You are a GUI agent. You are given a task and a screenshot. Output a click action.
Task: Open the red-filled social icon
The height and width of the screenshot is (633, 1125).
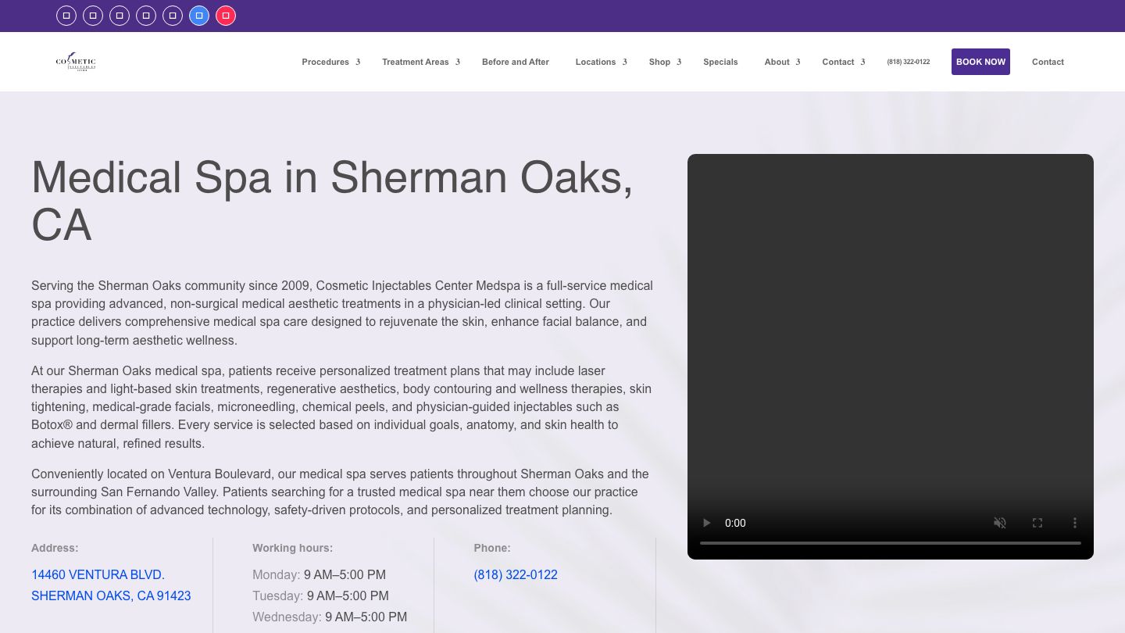pos(226,16)
